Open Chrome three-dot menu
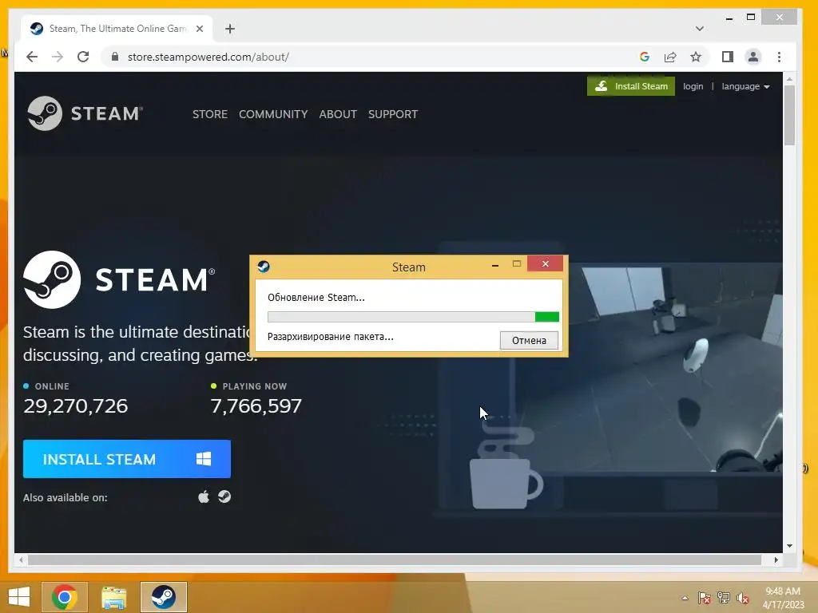 point(779,57)
